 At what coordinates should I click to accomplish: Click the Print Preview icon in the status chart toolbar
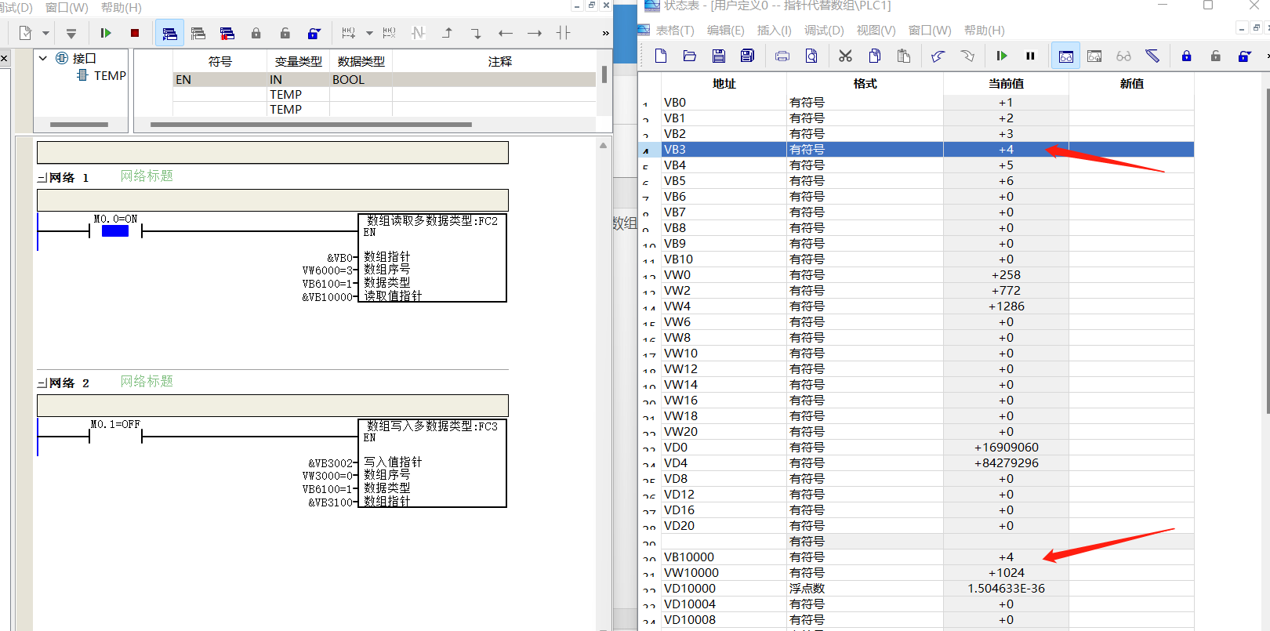pos(811,56)
